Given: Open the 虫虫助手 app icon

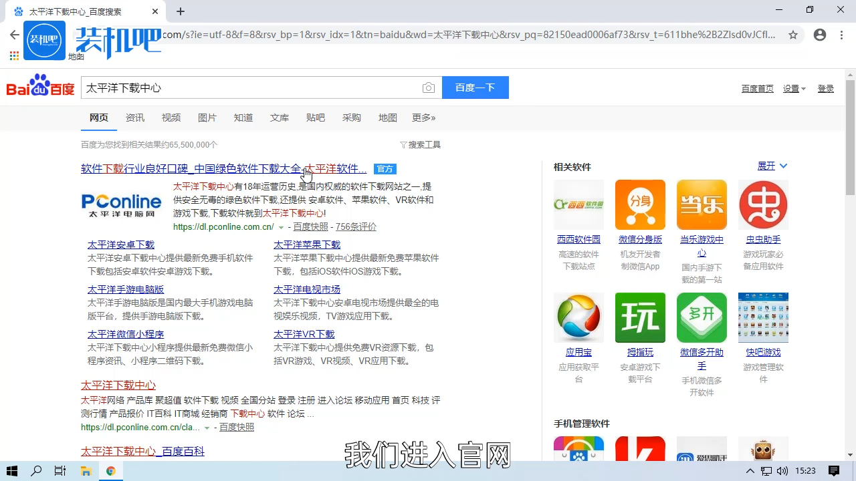Looking at the screenshot, I should tap(763, 204).
